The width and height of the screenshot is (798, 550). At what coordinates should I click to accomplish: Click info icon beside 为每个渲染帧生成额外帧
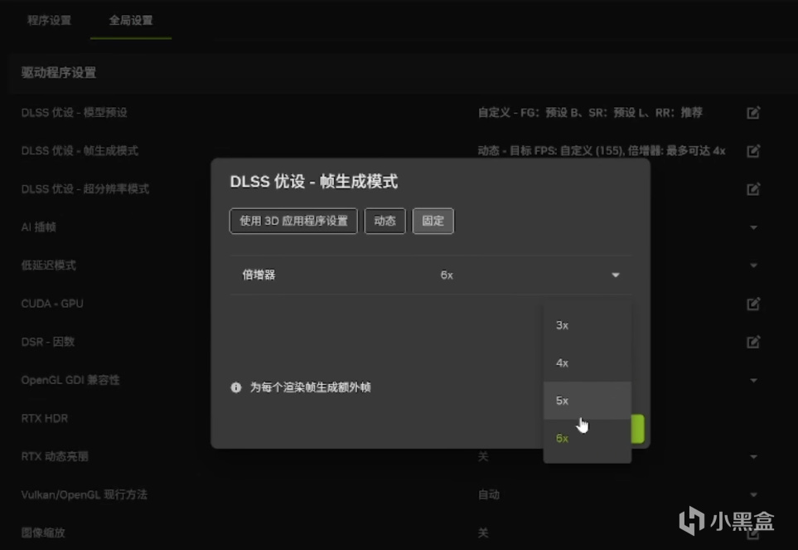tap(235, 387)
